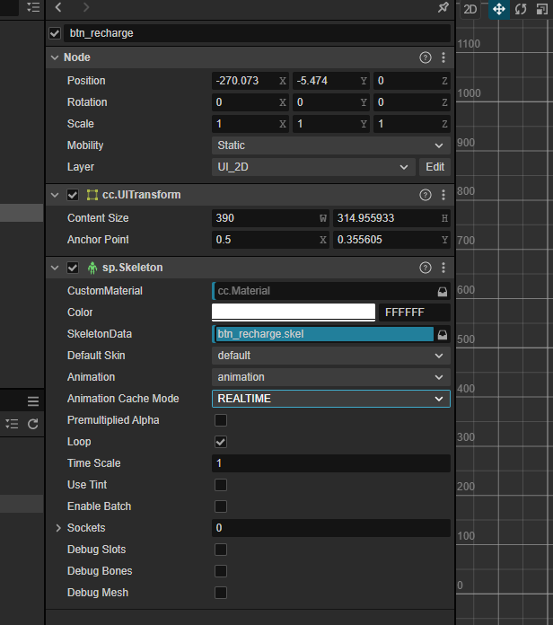The image size is (553, 625).
Task: Disable the sp.Skeleton component checkbox
Action: pos(73,268)
